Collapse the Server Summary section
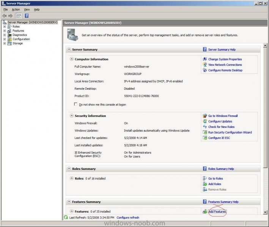269x227 pixels. 69,49
